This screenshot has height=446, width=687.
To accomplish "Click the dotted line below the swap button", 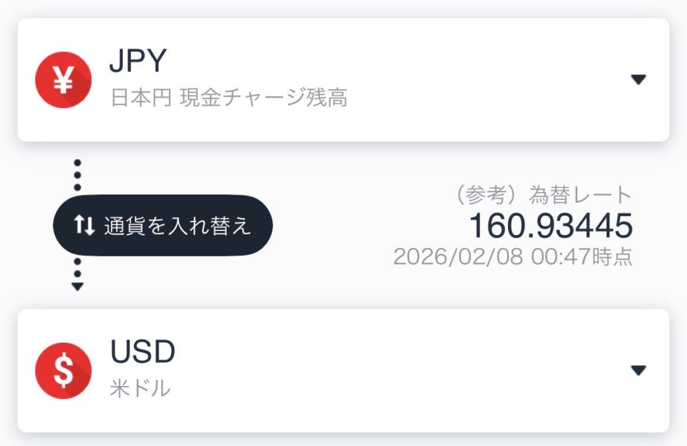I will click(78, 269).
